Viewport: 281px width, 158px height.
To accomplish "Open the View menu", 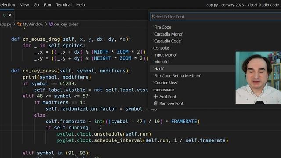I will (24, 5).
